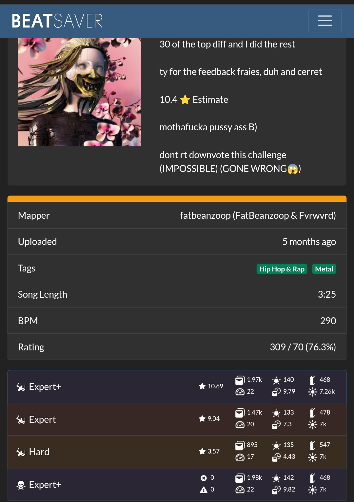Click the 10.4 star estimate emoji
354x502 pixels.
pyautogui.click(x=185, y=100)
